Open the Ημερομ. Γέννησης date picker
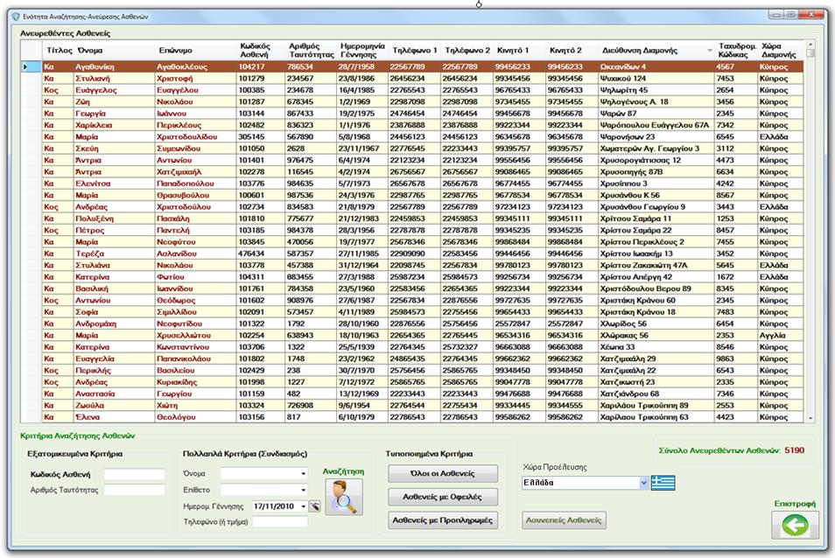Viewport: 835px width, 558px height. (x=303, y=506)
